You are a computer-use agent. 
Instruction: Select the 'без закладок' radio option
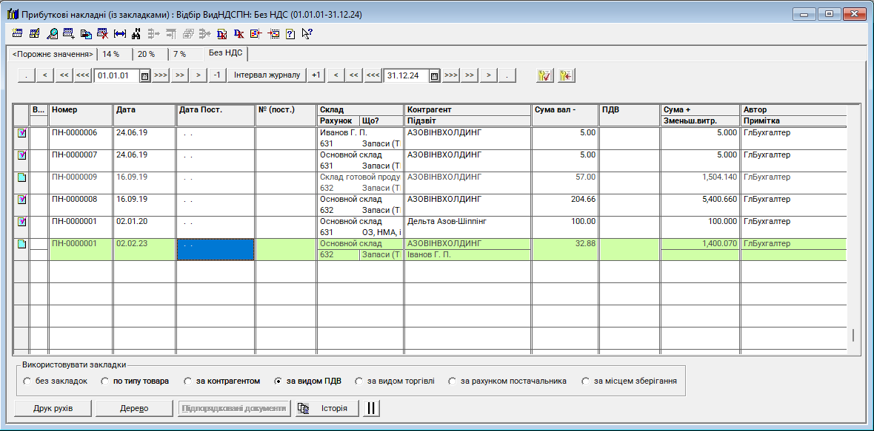[27, 381]
